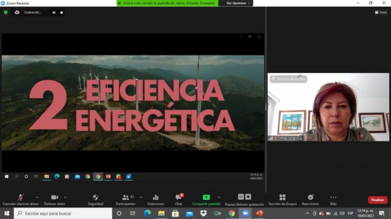
Task: Open Sección de Grupos breakout rooms
Action: [282, 199]
